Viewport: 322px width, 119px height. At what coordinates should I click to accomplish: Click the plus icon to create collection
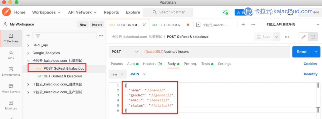(x=28, y=36)
